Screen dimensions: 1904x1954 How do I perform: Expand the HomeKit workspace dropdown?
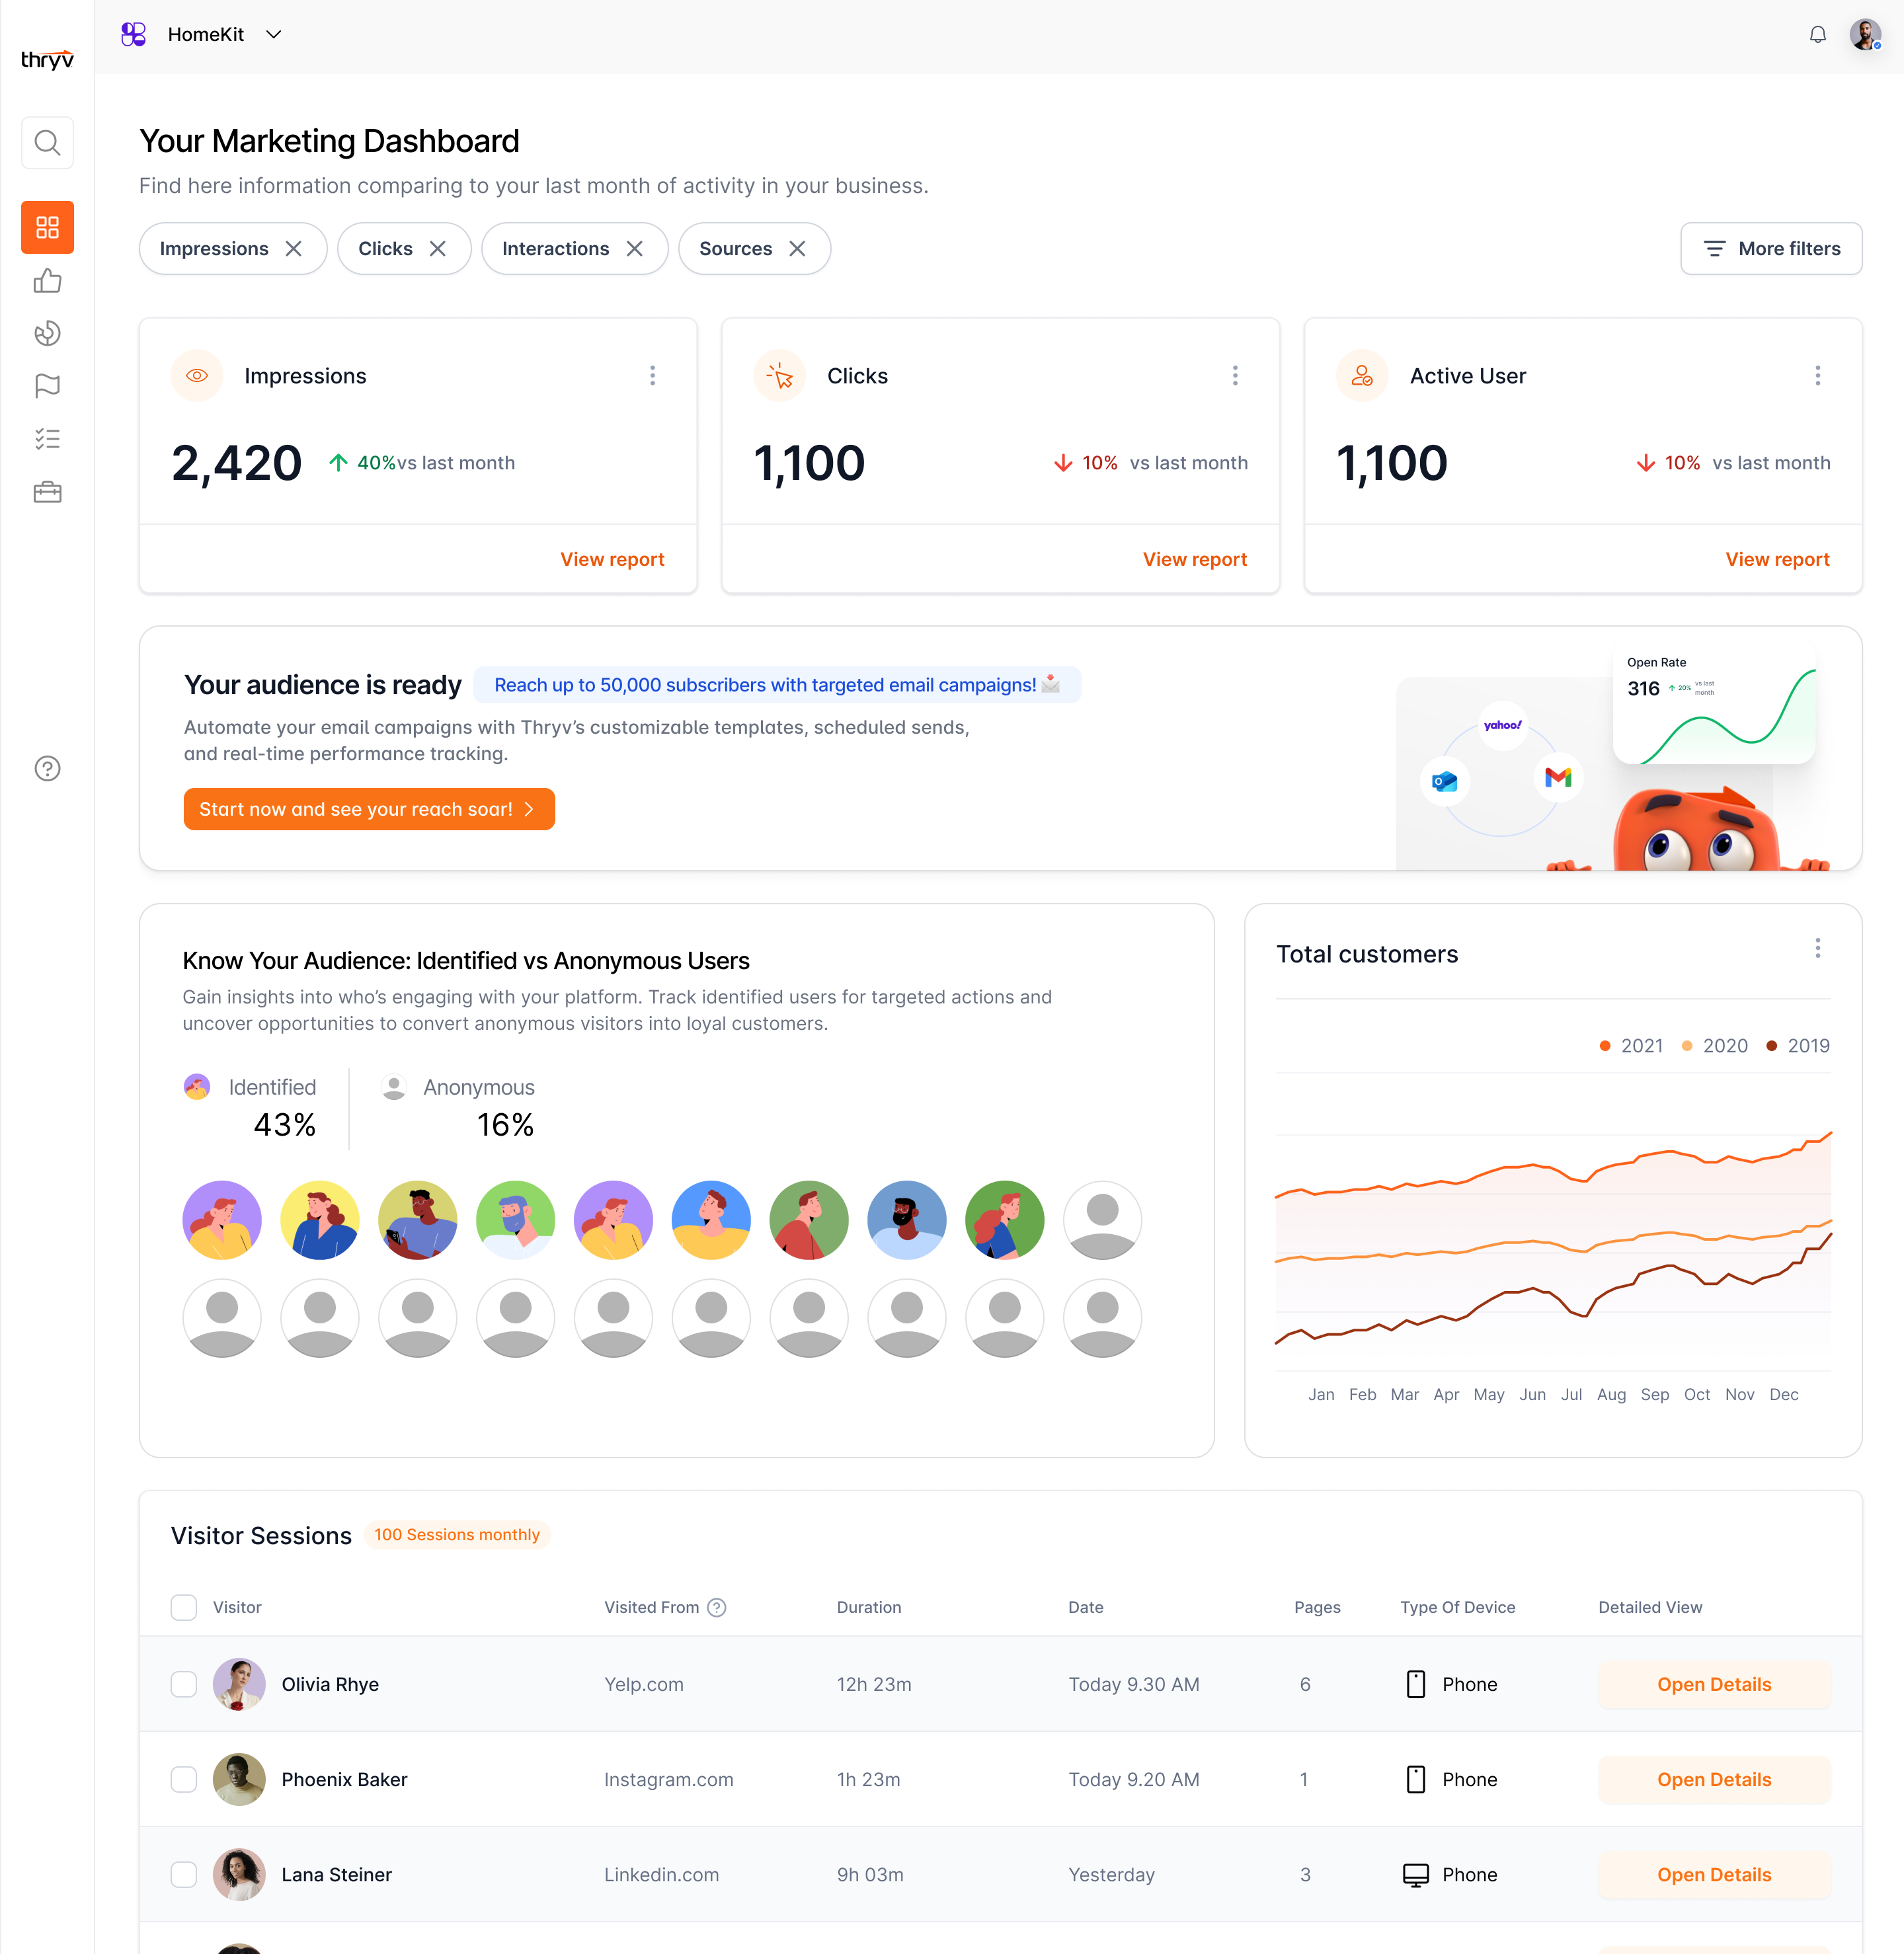[274, 35]
